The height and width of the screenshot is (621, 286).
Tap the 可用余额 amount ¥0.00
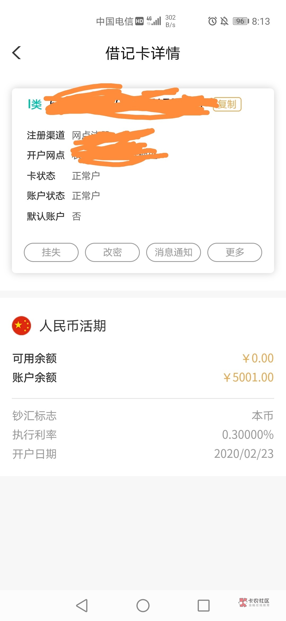258,358
